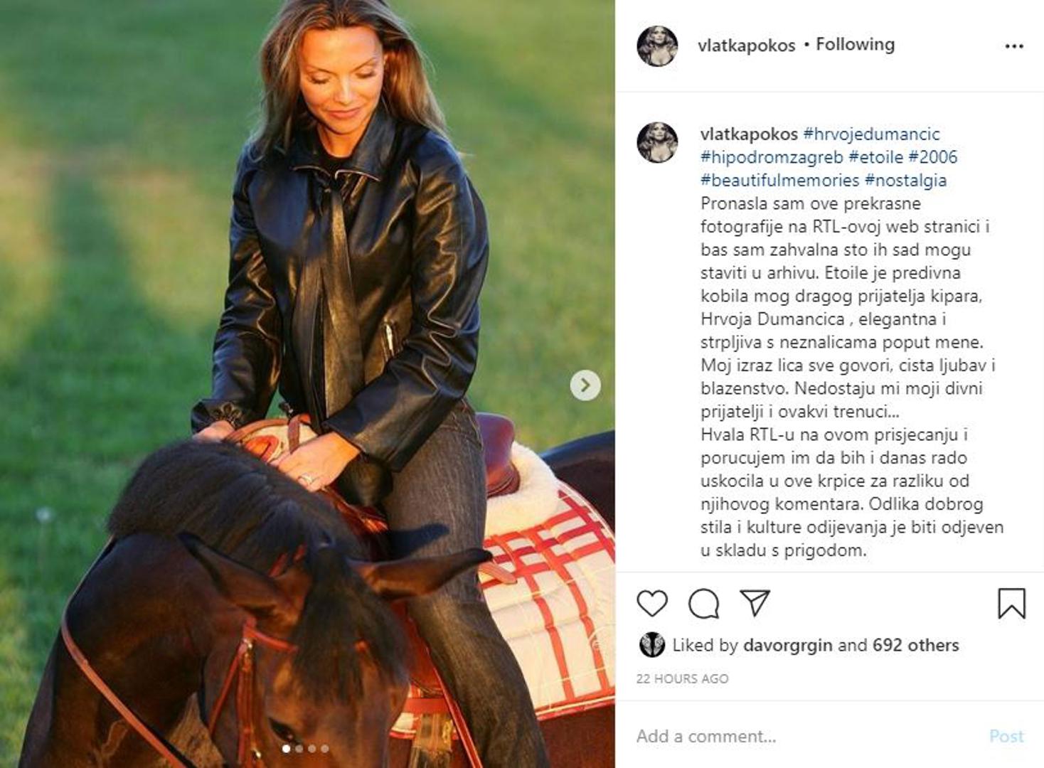Open vlatkapokos username in the header
This screenshot has height=768, width=1044.
coord(746,46)
